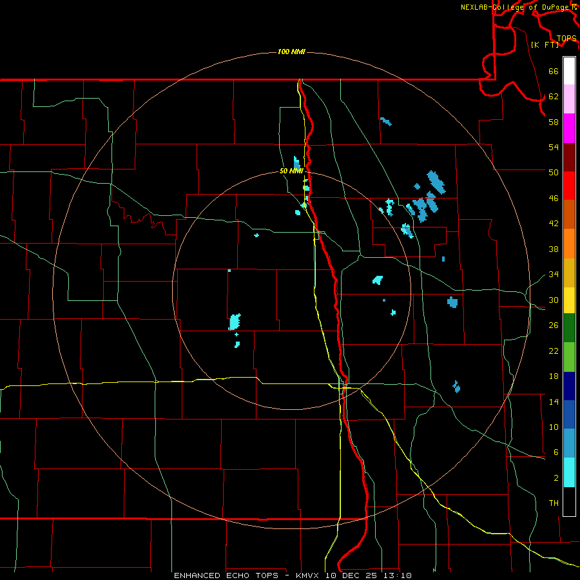Click the "50 NMI" range ring label

tap(291, 171)
